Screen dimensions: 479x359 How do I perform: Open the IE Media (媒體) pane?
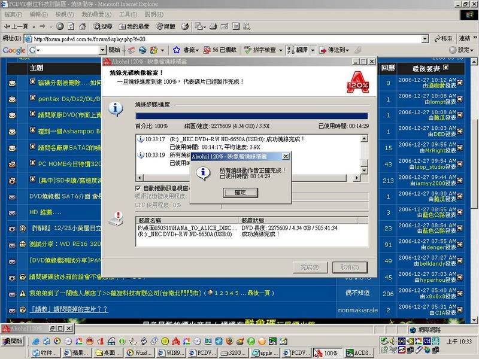coord(165,26)
